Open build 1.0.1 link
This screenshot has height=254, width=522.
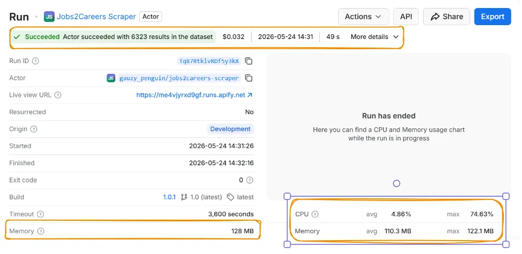[169, 197]
